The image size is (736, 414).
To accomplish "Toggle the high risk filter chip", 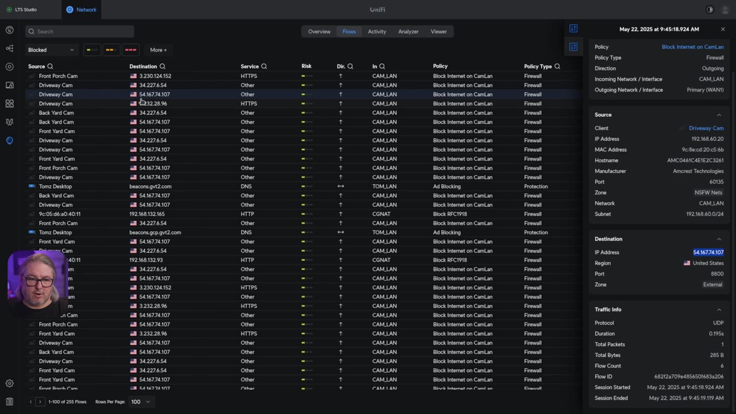I will click(x=131, y=50).
